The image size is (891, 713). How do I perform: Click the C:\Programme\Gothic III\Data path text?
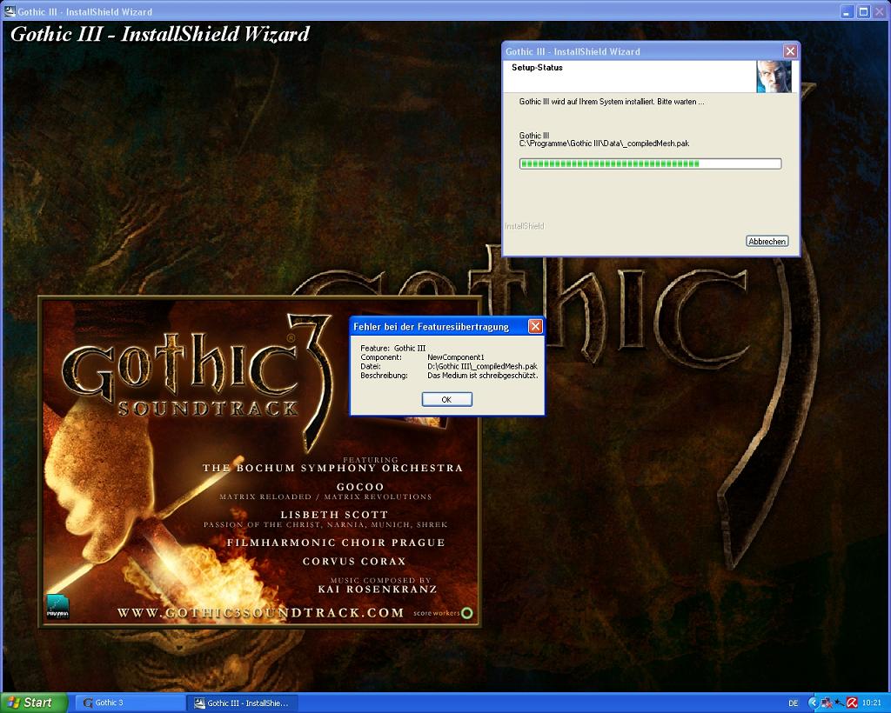point(604,143)
